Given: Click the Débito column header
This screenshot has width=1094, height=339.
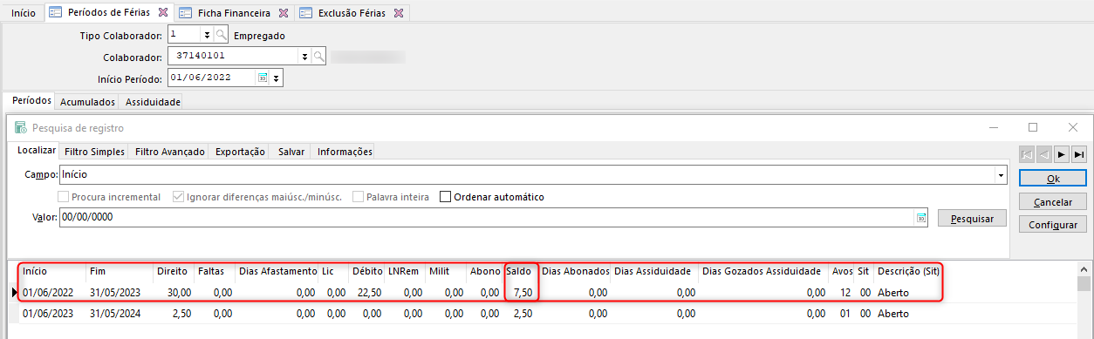Looking at the screenshot, I should pyautogui.click(x=367, y=272).
